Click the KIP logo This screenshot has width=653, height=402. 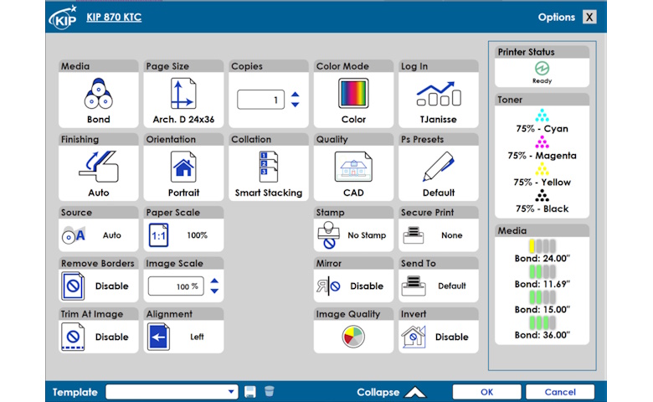coord(64,18)
